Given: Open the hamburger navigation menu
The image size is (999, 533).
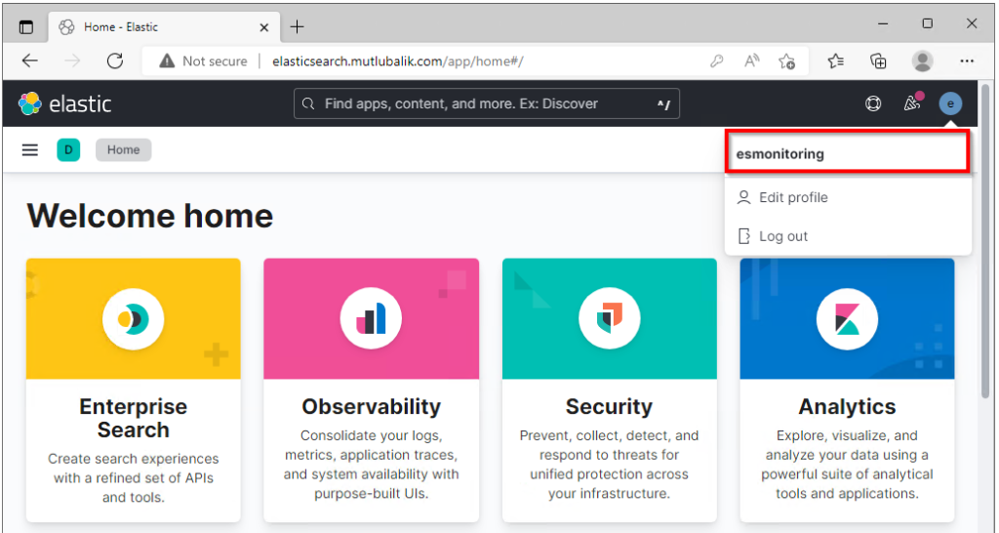Looking at the screenshot, I should pos(30,149).
